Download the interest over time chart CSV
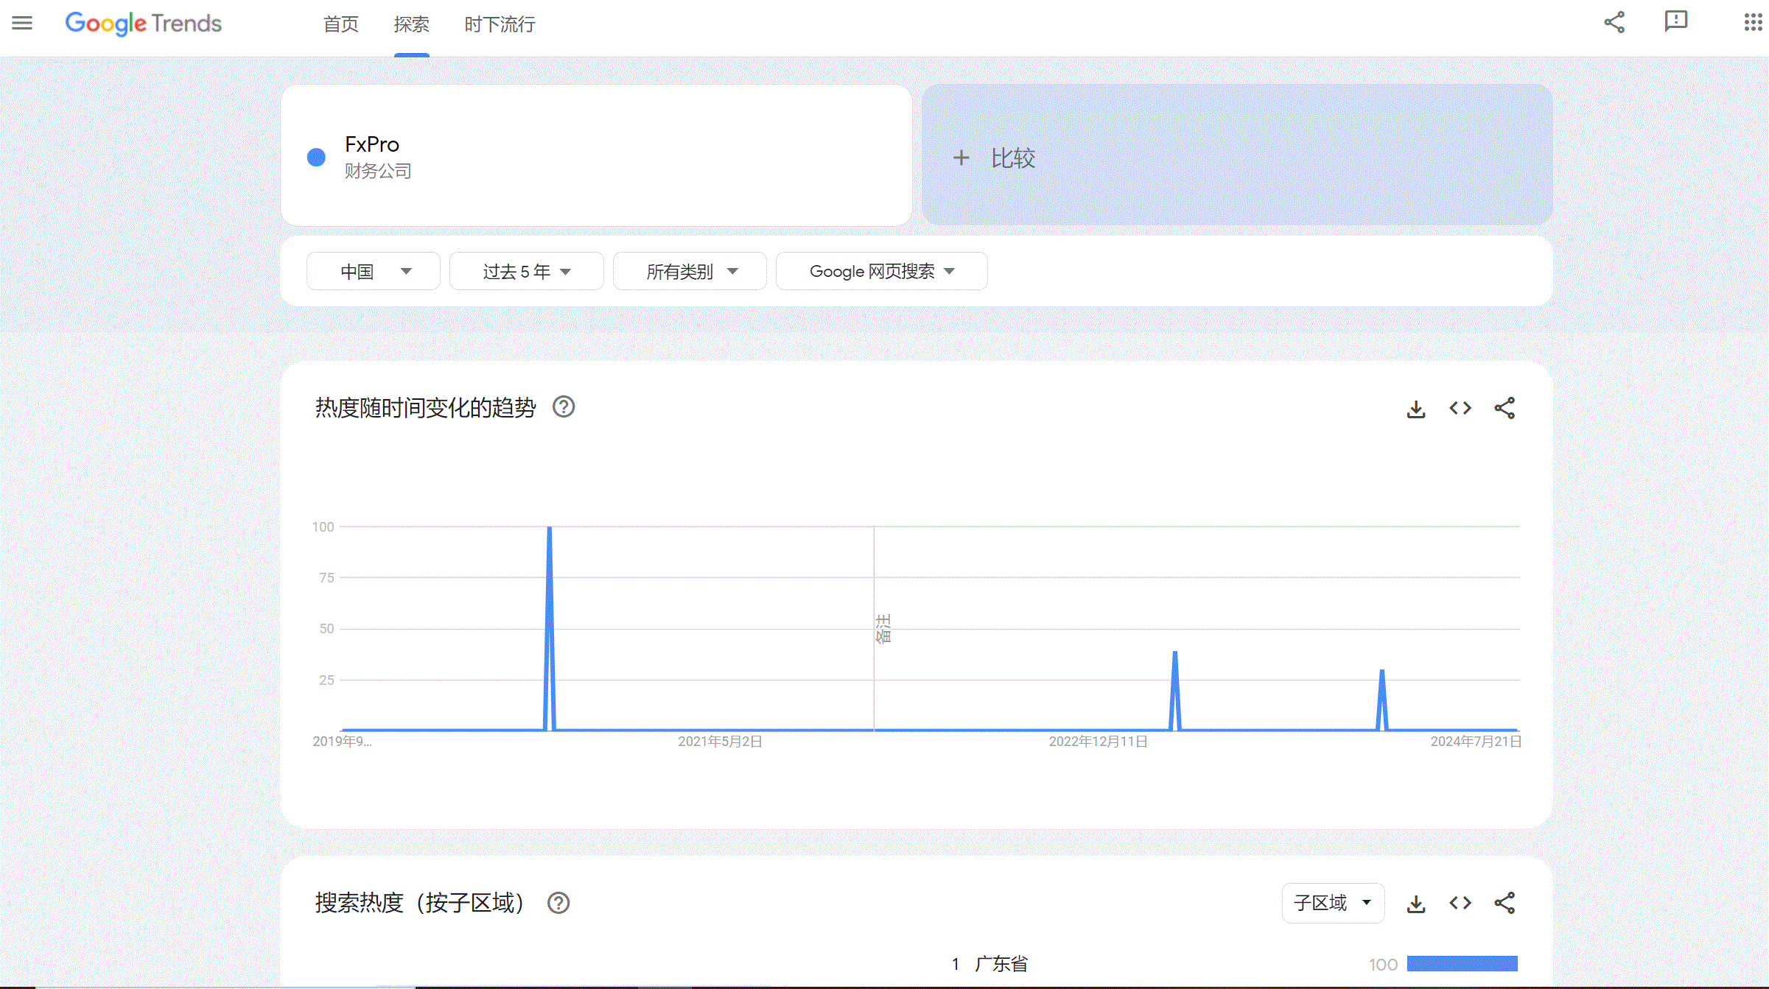This screenshot has height=989, width=1769. point(1416,409)
